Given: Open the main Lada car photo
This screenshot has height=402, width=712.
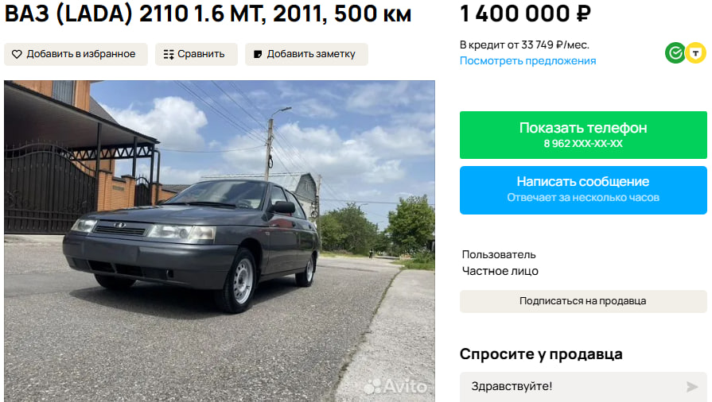Looking at the screenshot, I should tap(220, 241).
